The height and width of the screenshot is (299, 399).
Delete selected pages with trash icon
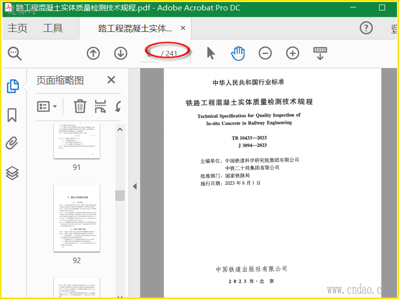tap(80, 106)
